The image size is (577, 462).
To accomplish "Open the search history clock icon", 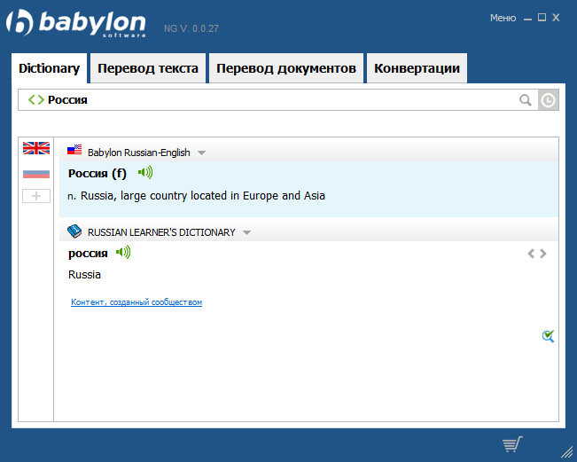I will click(549, 100).
